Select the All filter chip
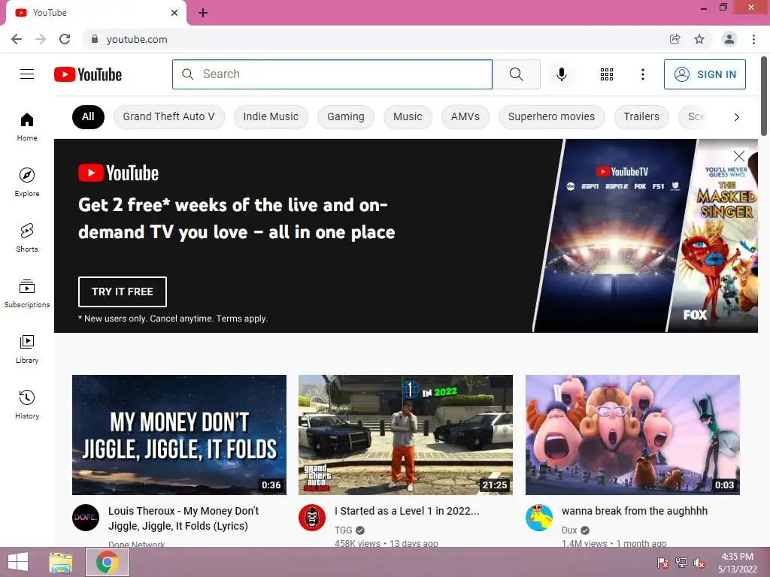 [89, 116]
